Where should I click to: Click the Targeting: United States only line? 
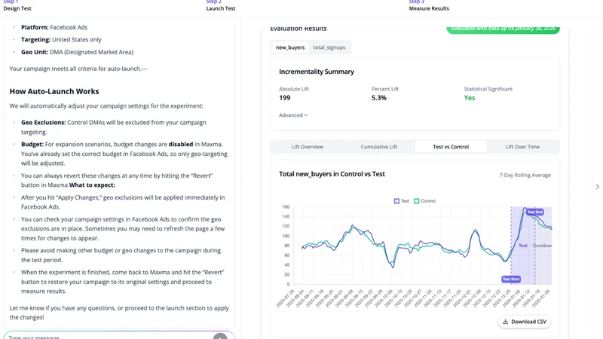point(61,40)
